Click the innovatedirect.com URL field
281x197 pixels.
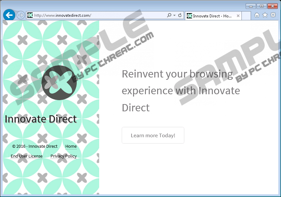99,15
